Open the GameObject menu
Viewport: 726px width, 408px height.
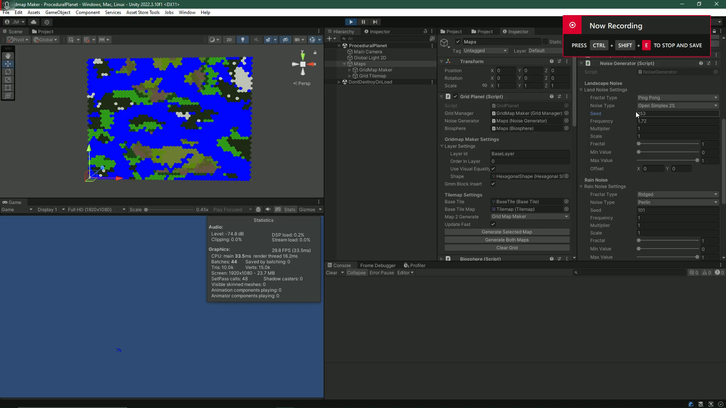[x=58, y=12]
